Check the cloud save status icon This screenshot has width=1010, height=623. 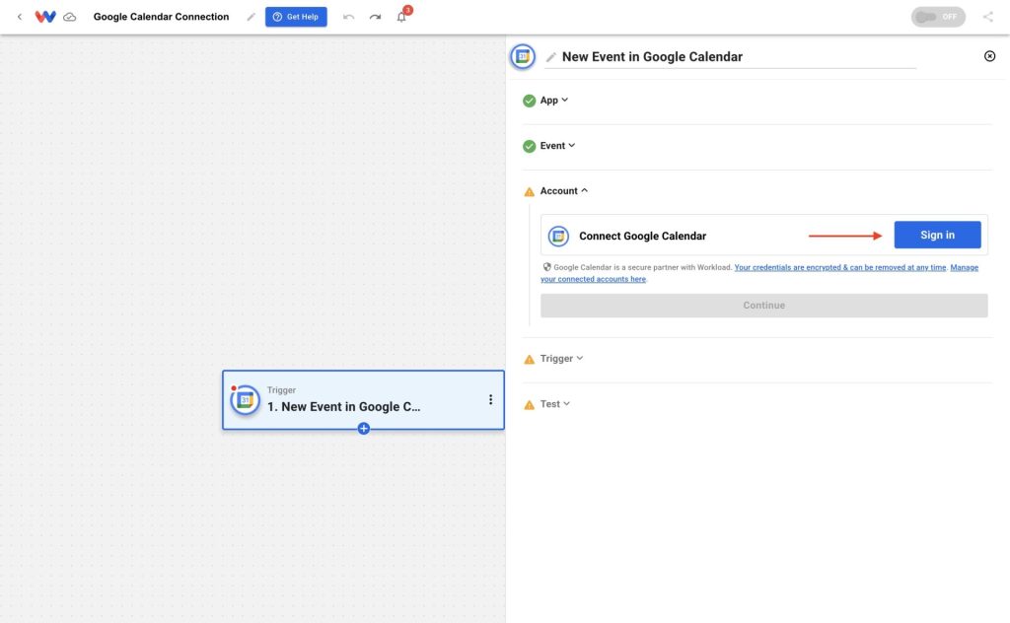70,17
